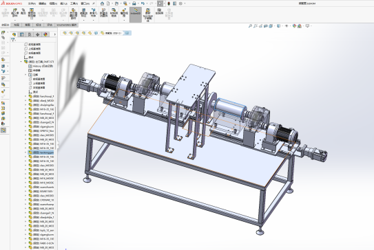Rebuild model using traffic light icon
The width and height of the screenshot is (374, 250).
point(169,3)
